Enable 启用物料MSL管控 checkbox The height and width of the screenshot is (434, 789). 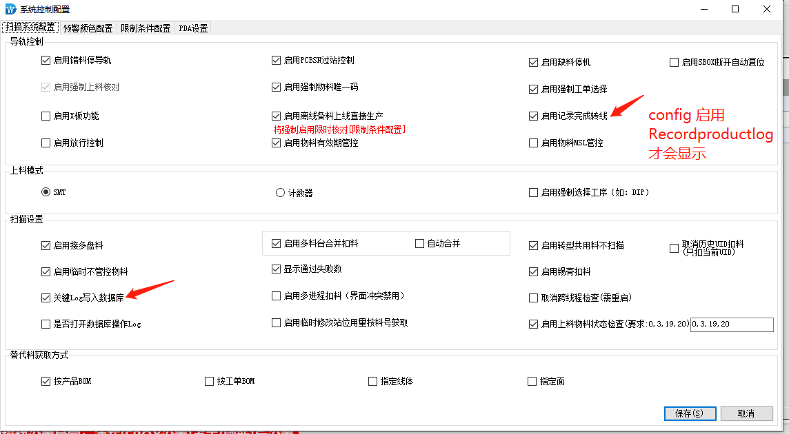coord(533,143)
